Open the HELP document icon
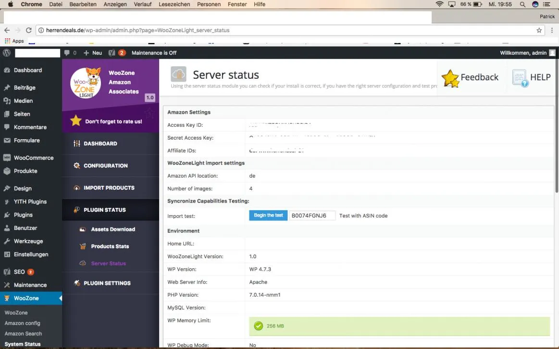 tap(520, 78)
